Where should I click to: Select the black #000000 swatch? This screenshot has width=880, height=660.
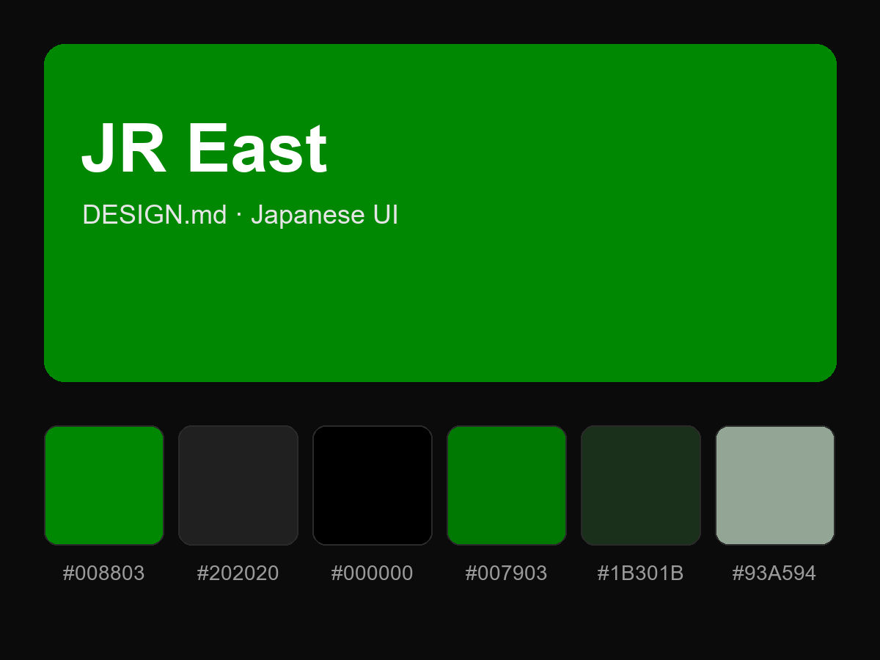373,485
